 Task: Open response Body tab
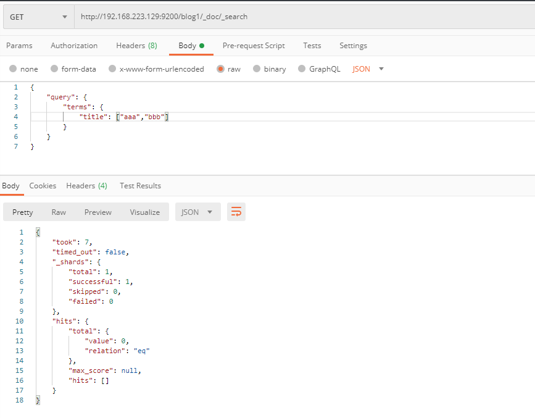(x=10, y=185)
